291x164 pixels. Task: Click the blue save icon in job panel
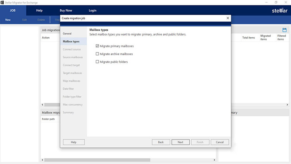[x=284, y=30]
